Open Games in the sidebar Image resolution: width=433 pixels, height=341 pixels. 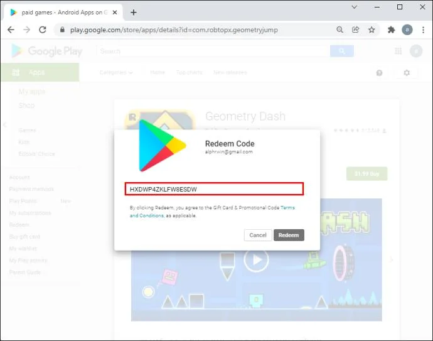[28, 130]
